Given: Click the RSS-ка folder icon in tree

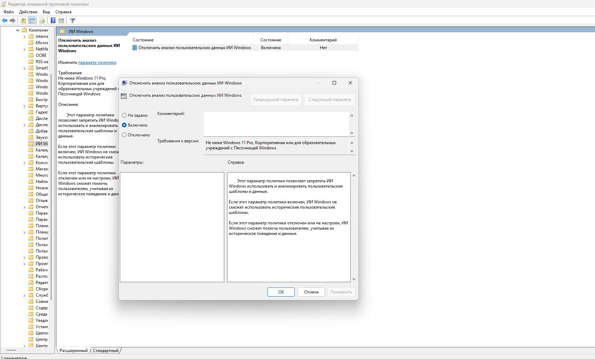Looking at the screenshot, I should [x=31, y=62].
